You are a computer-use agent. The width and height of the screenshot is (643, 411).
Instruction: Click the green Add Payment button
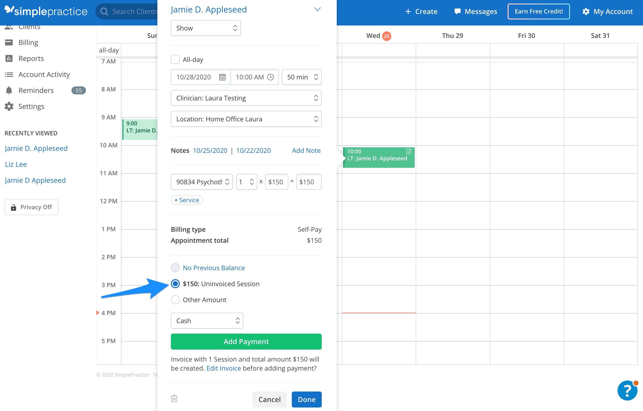246,341
